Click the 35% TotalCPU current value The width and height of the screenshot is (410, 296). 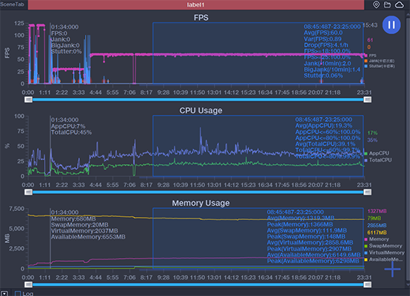(372, 140)
